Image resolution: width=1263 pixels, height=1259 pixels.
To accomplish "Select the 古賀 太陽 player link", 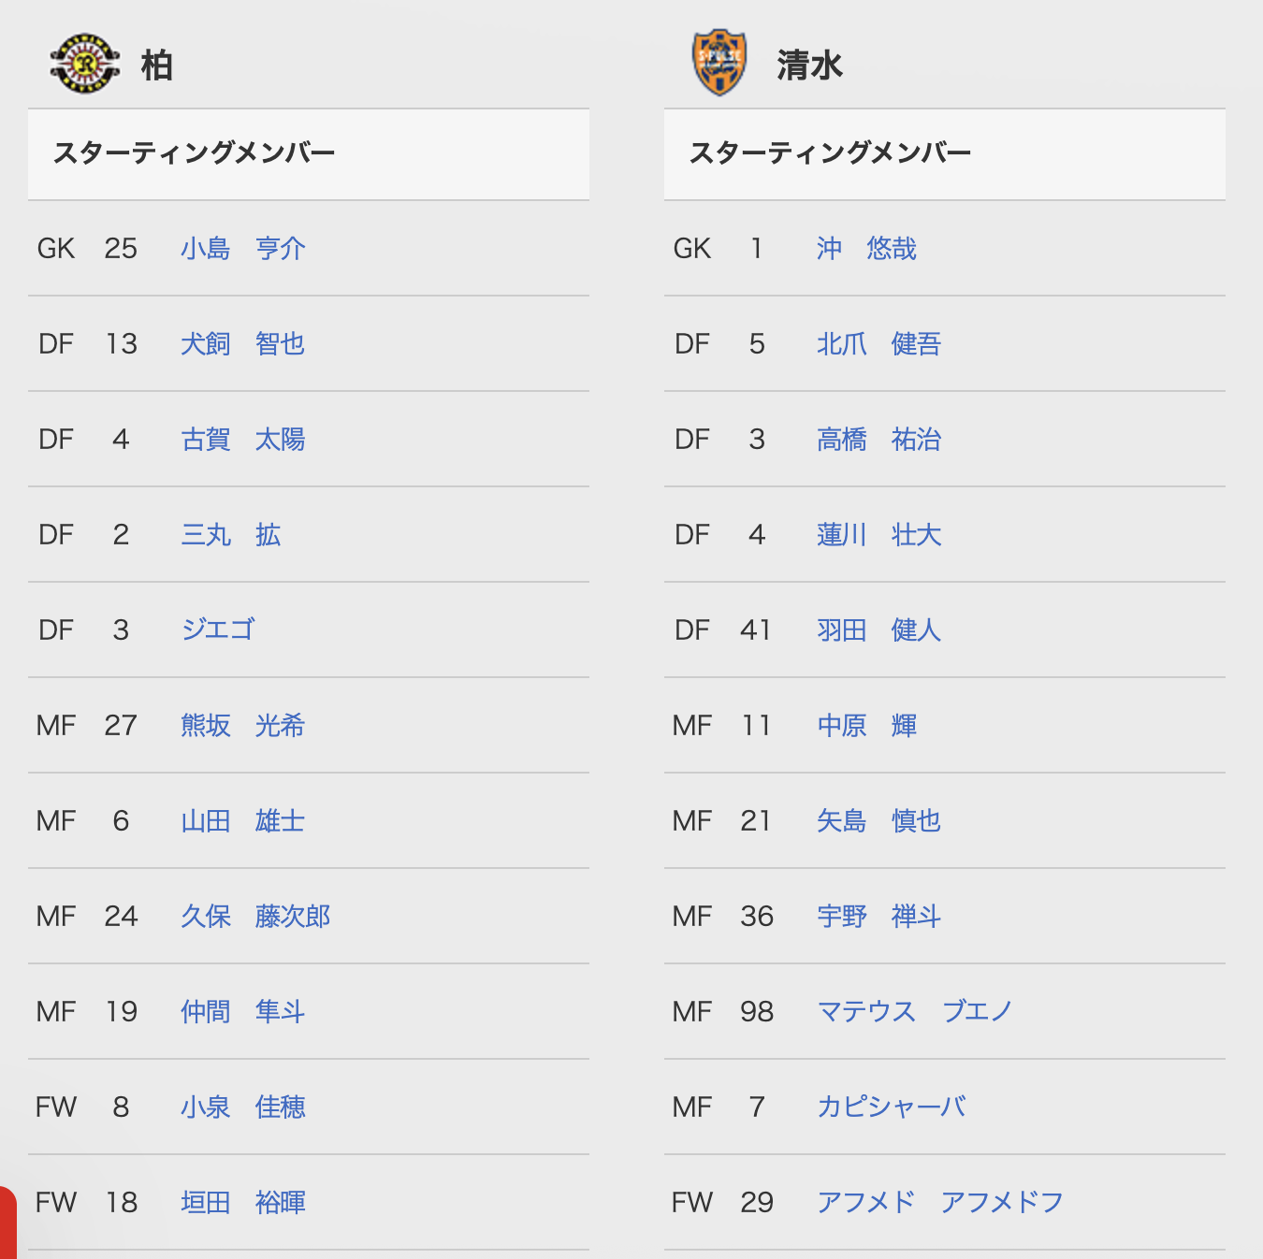I will point(243,440).
